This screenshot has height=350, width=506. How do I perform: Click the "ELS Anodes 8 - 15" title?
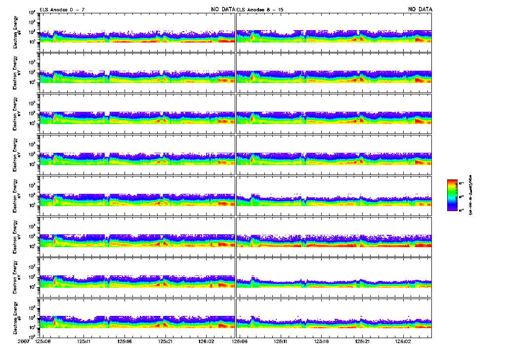click(259, 10)
